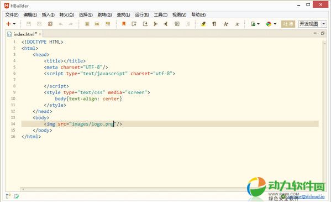Open the 开发视图 view combo box
Screen dimensions: 331x202
pyautogui.click(x=312, y=24)
